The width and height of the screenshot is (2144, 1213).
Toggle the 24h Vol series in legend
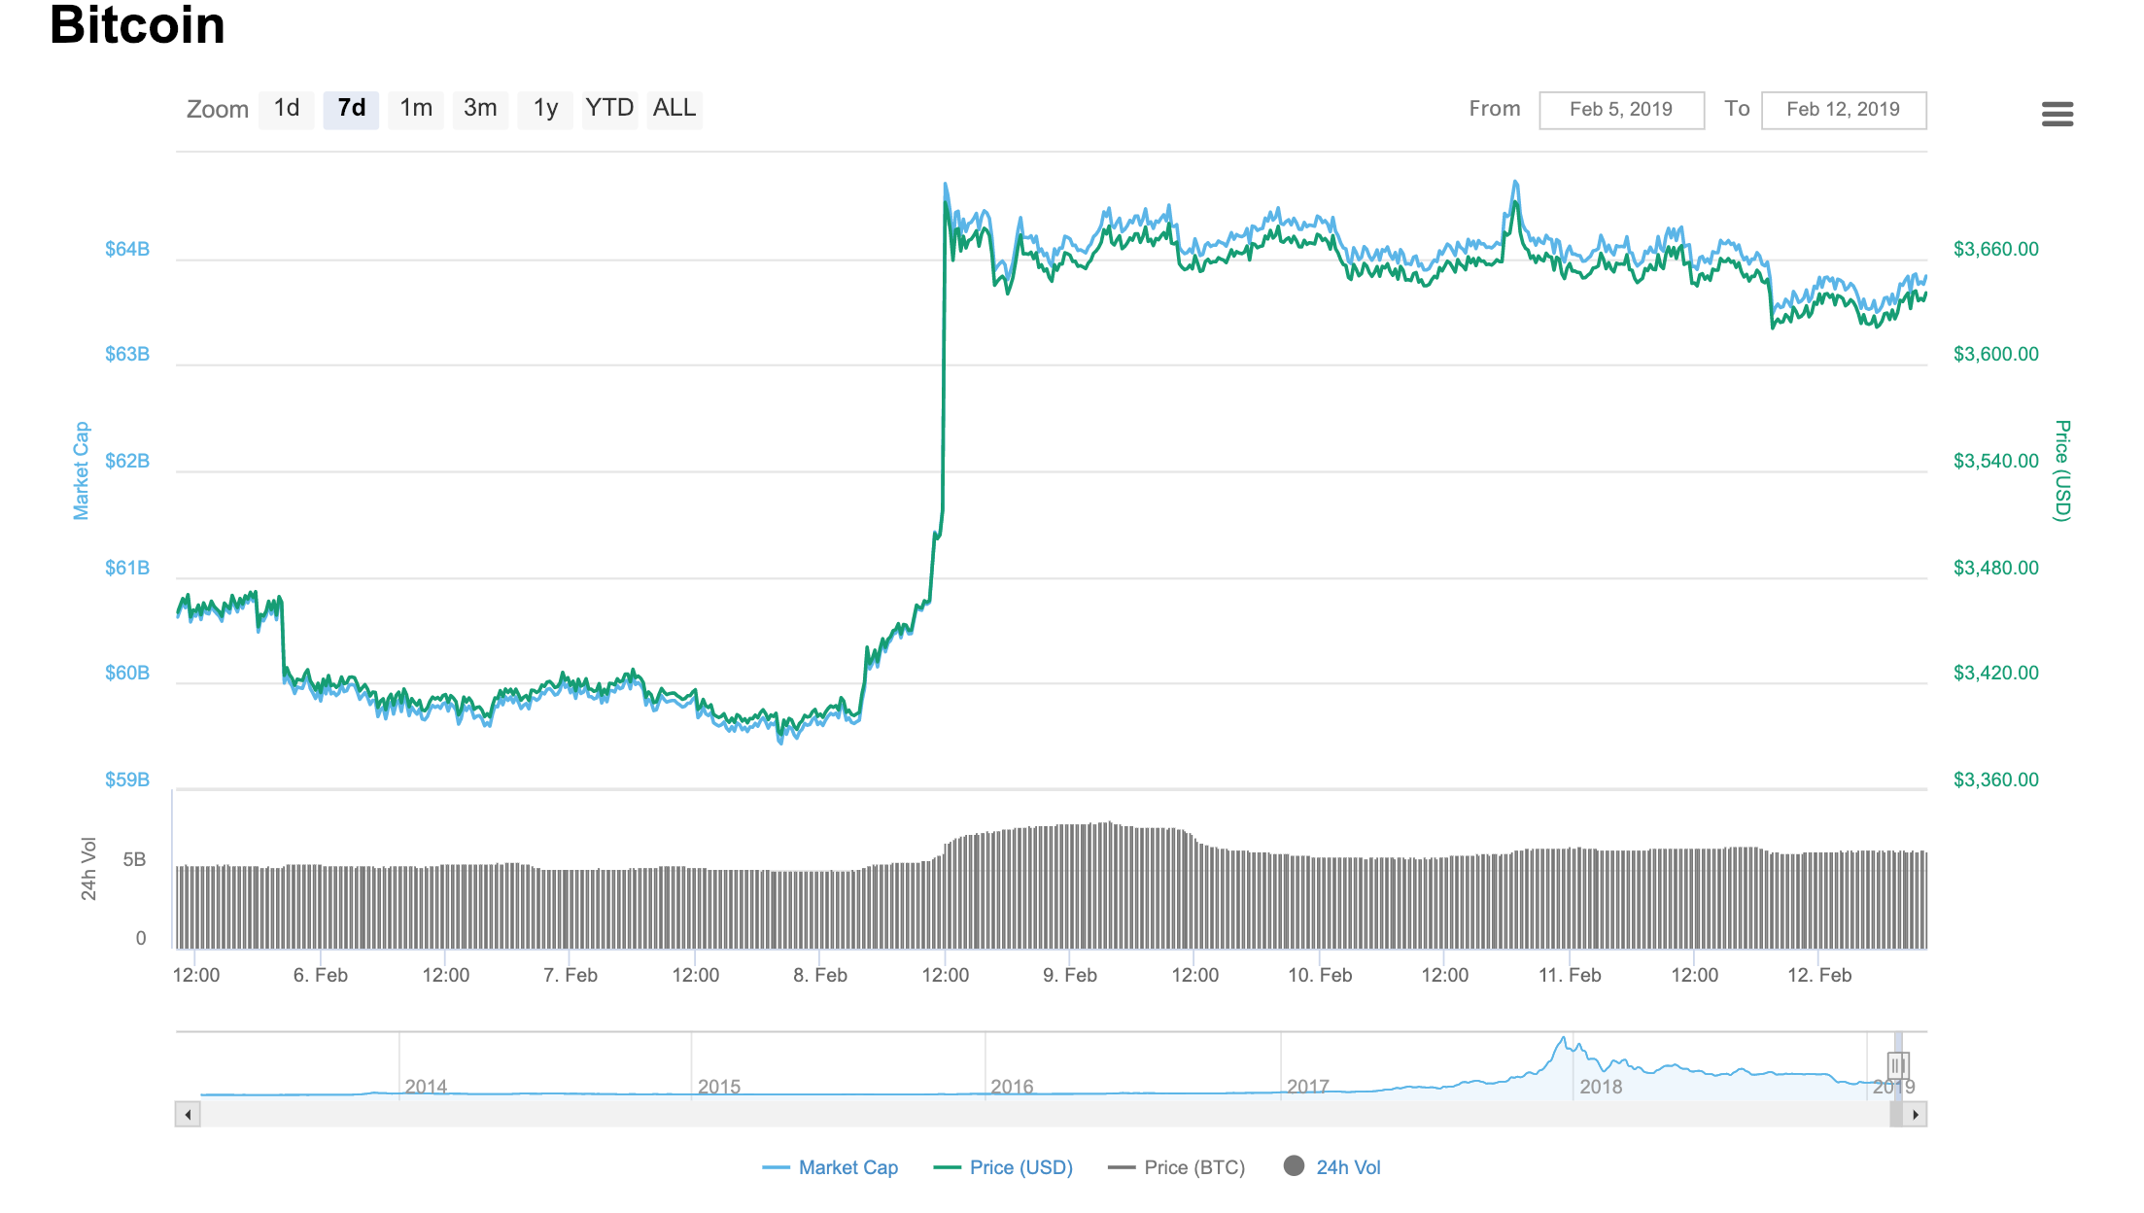tap(1332, 1167)
